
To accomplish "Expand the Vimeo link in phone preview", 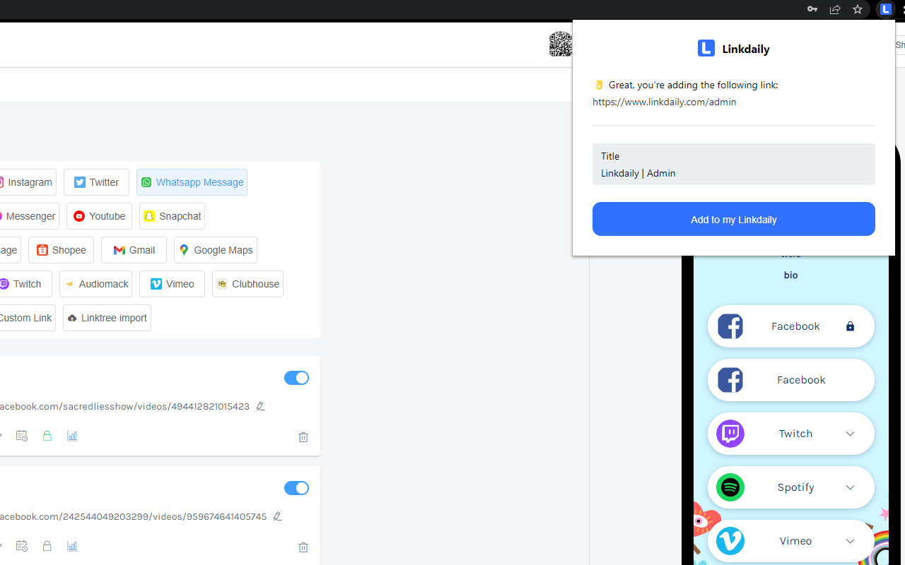I will pyautogui.click(x=850, y=541).
